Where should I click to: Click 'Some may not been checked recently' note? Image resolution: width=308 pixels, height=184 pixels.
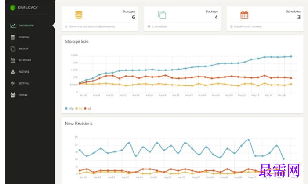click(x=92, y=26)
